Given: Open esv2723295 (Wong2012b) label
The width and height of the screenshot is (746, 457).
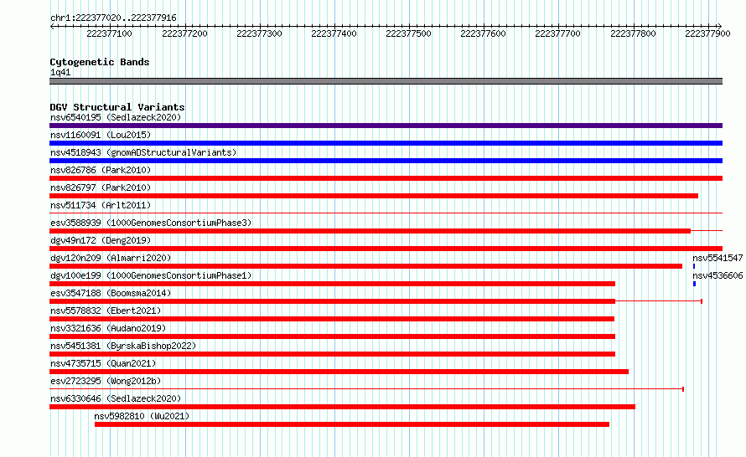Looking at the screenshot, I should tap(106, 381).
